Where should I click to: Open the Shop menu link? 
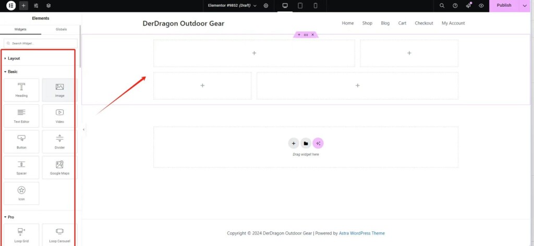367,23
